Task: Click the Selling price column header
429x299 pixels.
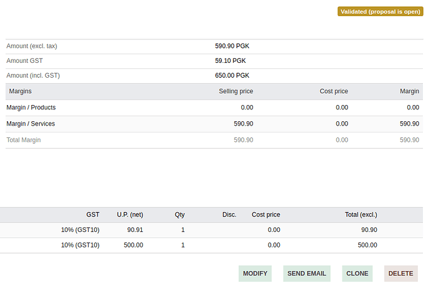Action: coord(236,91)
